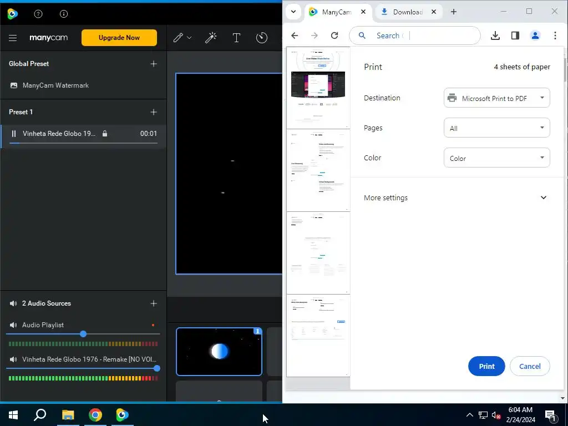Click the muted volume tray icon
The width and height of the screenshot is (568, 426).
pyautogui.click(x=496, y=415)
